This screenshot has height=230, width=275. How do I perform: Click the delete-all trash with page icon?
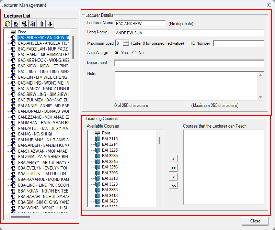pos(33,24)
